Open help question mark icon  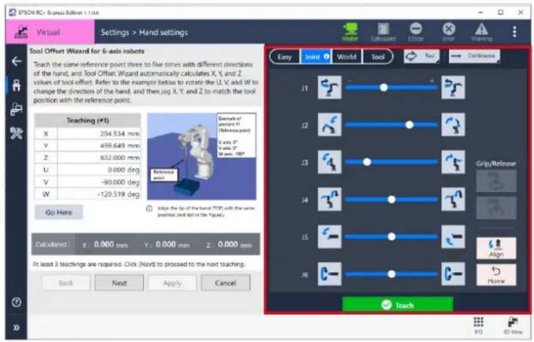pos(16,302)
